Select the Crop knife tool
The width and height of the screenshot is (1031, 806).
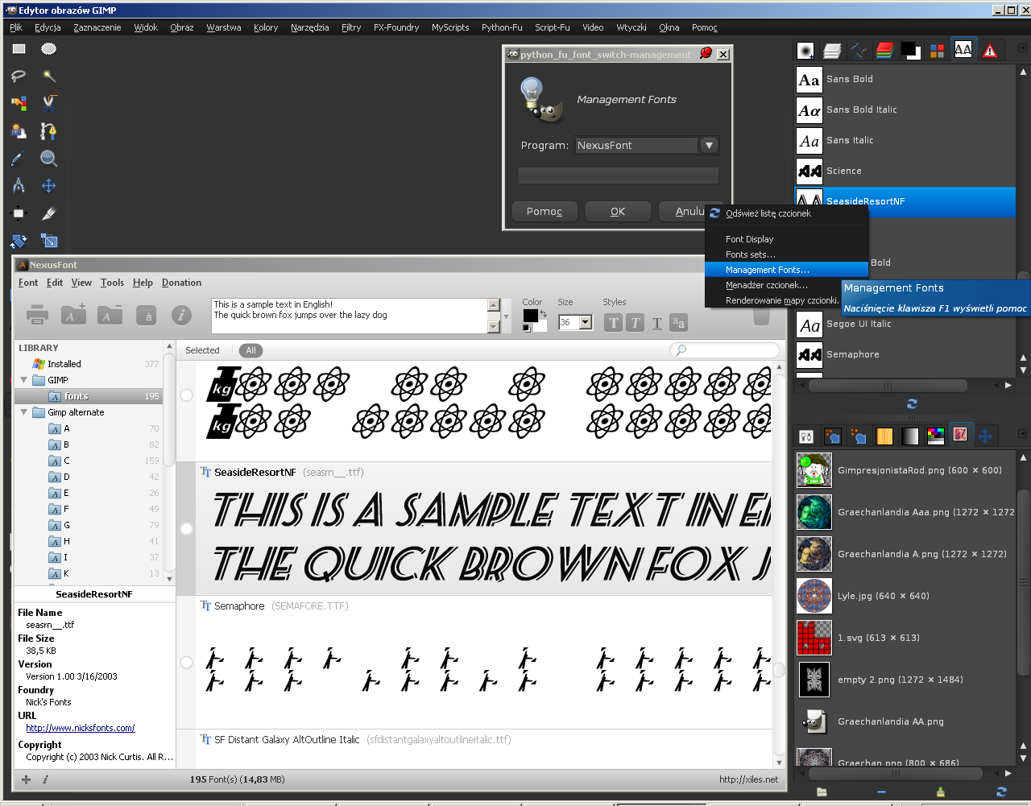coord(49,213)
